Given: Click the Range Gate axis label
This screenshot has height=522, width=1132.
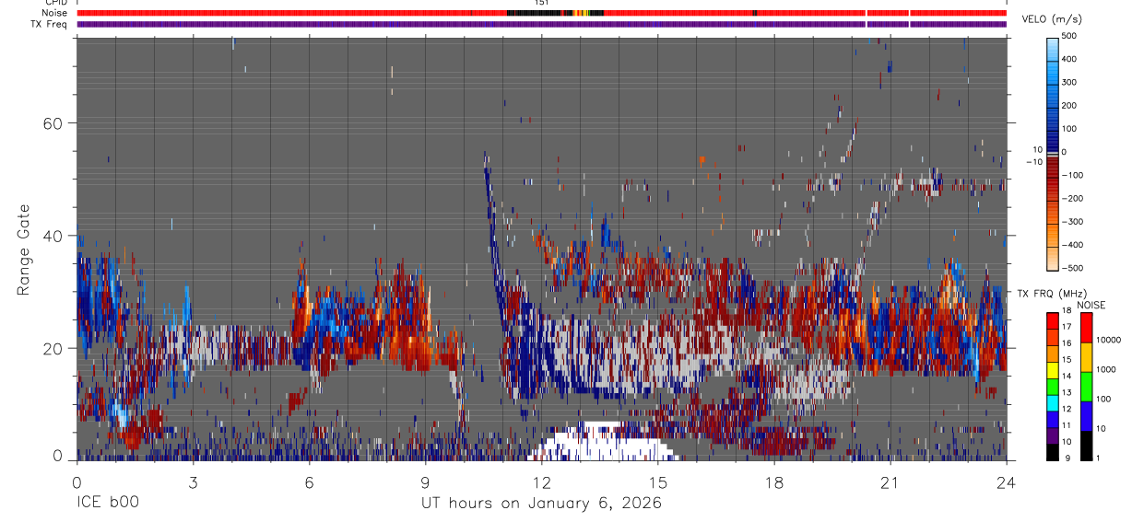Looking at the screenshot, I should click(24, 250).
